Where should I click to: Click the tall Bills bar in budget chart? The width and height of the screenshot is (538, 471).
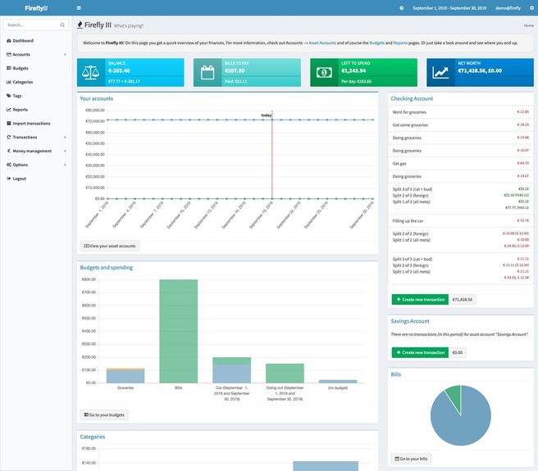[x=179, y=331]
